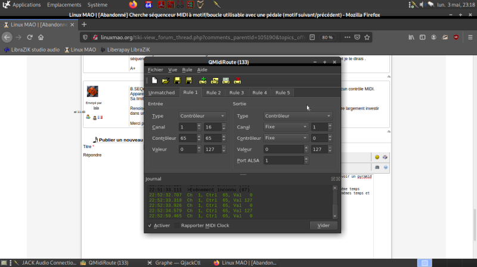Screen dimensions: 477x267
Task: Switch to the Rule 3 tab
Action: [x=237, y=93]
